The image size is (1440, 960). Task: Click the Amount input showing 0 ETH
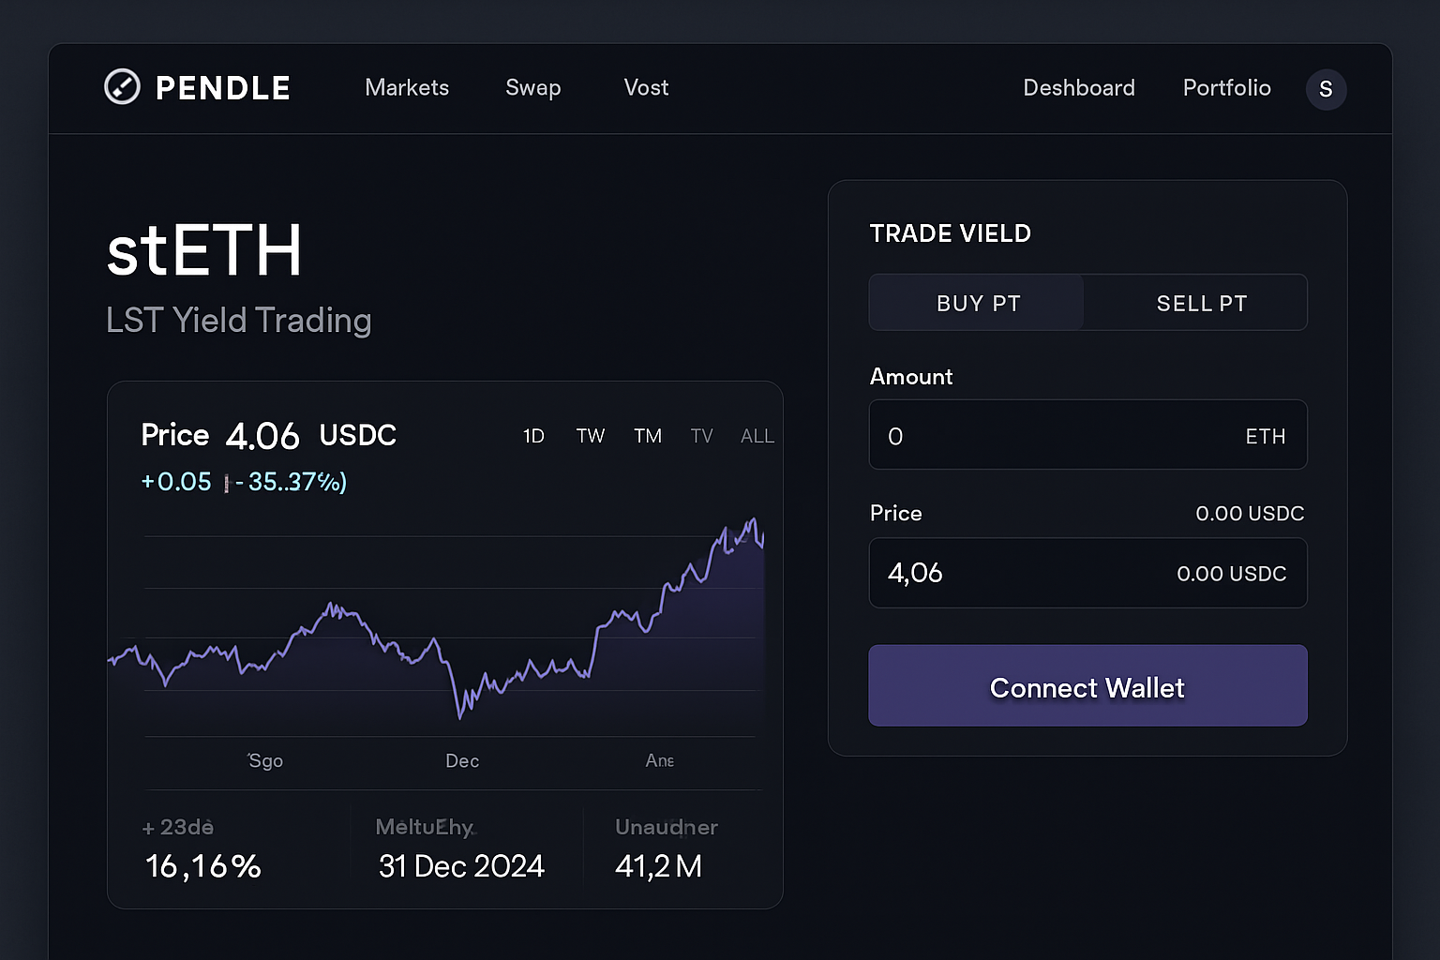tap(1087, 435)
